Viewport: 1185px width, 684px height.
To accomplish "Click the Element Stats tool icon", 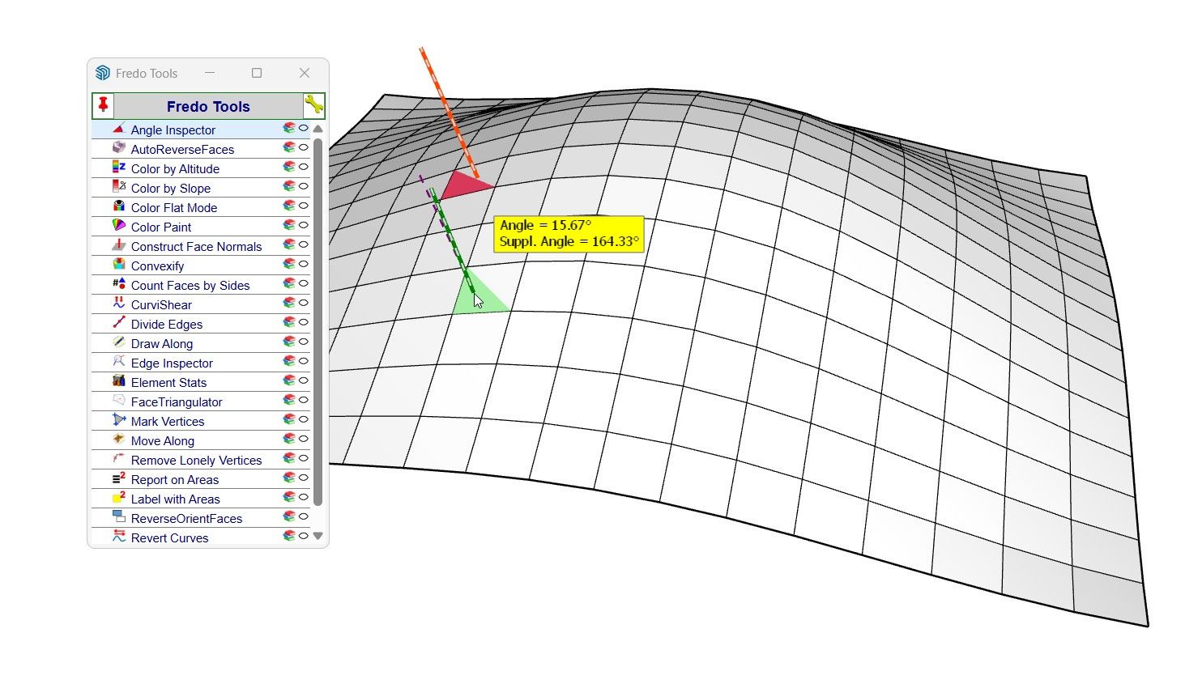I will pyautogui.click(x=119, y=381).
